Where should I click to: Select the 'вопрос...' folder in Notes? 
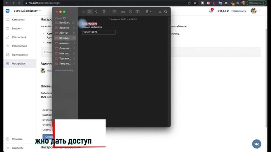click(x=65, y=43)
